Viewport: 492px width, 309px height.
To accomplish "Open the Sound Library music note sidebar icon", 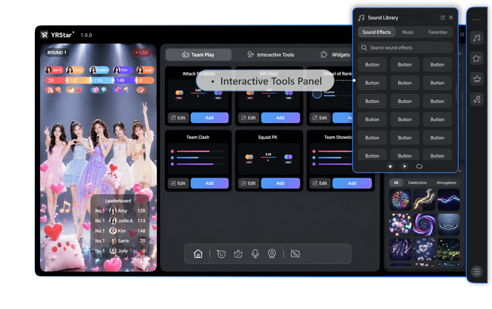I will [x=477, y=38].
